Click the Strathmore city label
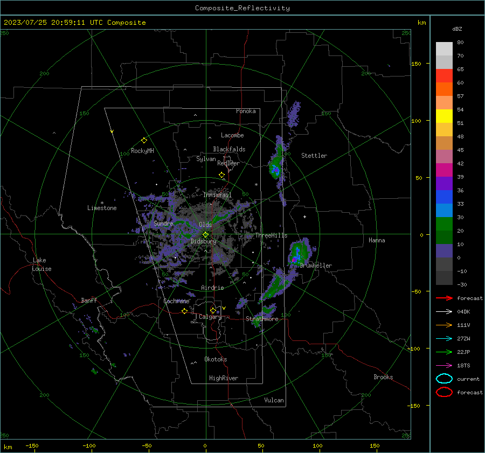Viewport: 485px width, 453px height. 262,319
